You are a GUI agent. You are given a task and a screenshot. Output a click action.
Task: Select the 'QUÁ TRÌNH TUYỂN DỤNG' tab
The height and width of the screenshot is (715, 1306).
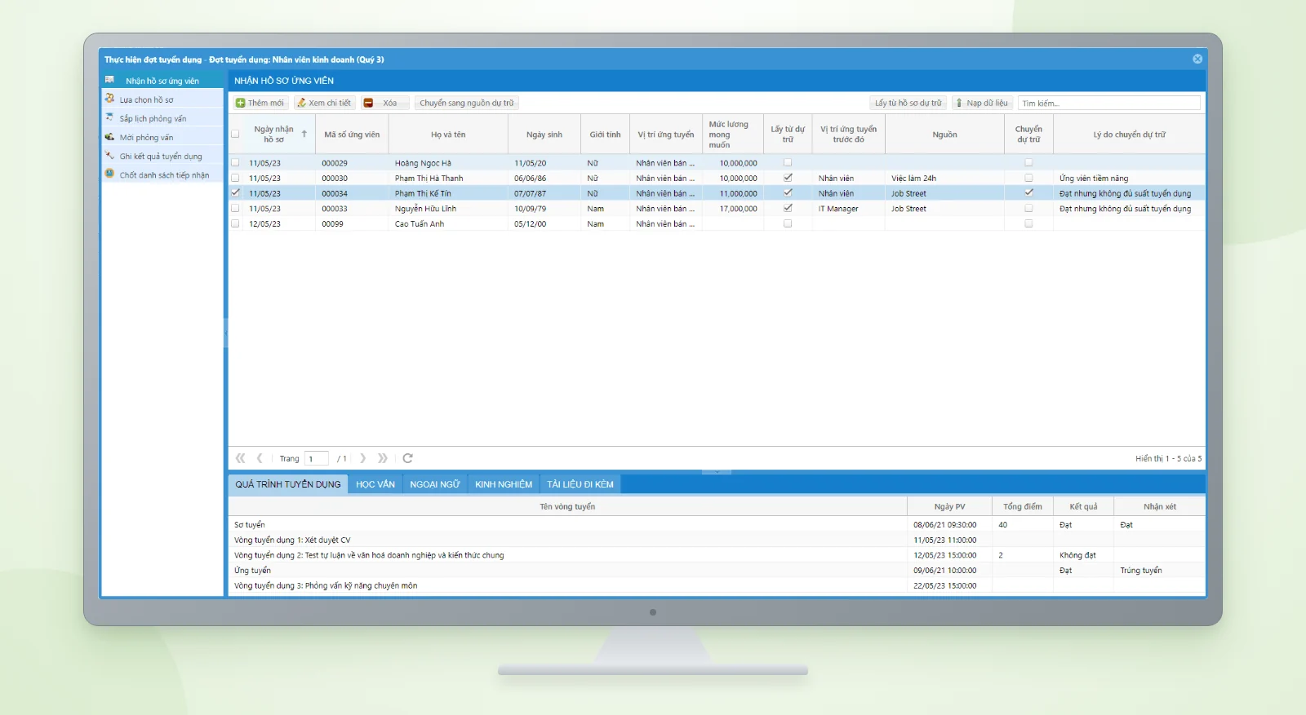tap(288, 484)
